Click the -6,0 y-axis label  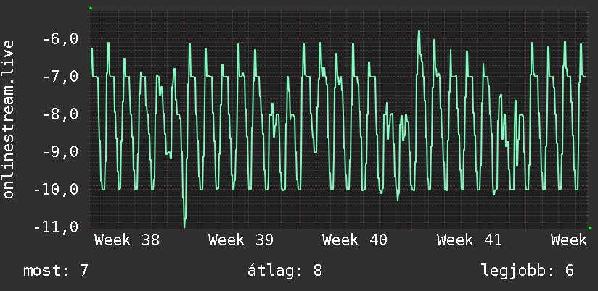pos(60,39)
